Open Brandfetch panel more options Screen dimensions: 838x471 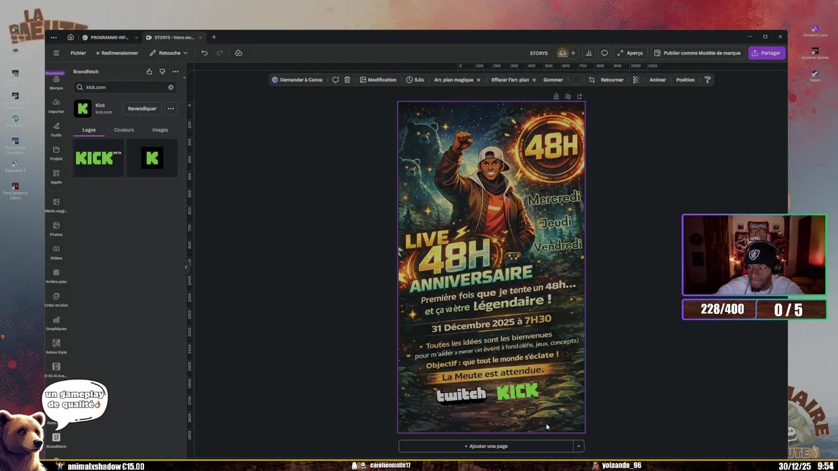coord(175,71)
